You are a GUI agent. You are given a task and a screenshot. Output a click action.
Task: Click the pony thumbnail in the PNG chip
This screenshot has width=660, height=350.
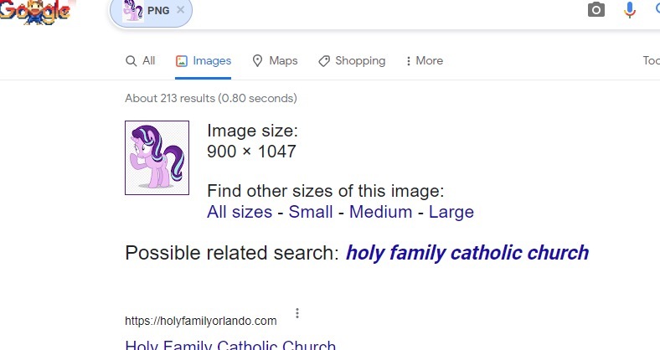pos(132,10)
